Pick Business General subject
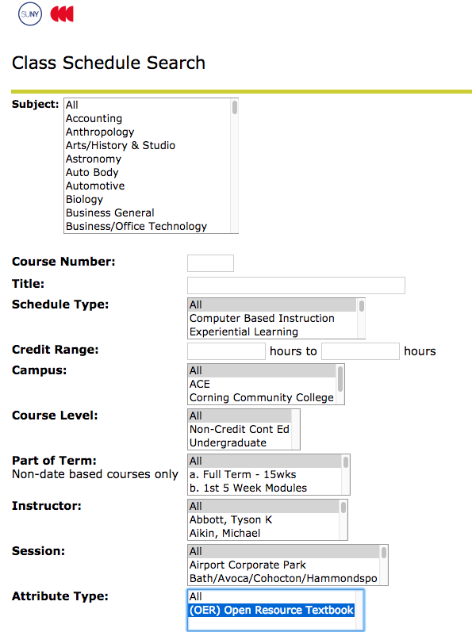The width and height of the screenshot is (472, 632). (148, 213)
